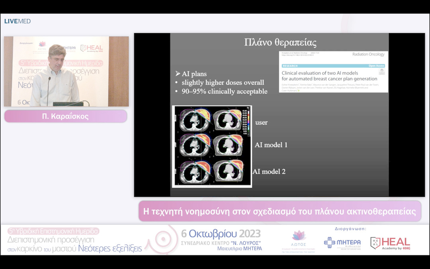Click the slide title Πλάνο θεραπείας
This screenshot has height=269, width=430.
[x=280, y=43]
